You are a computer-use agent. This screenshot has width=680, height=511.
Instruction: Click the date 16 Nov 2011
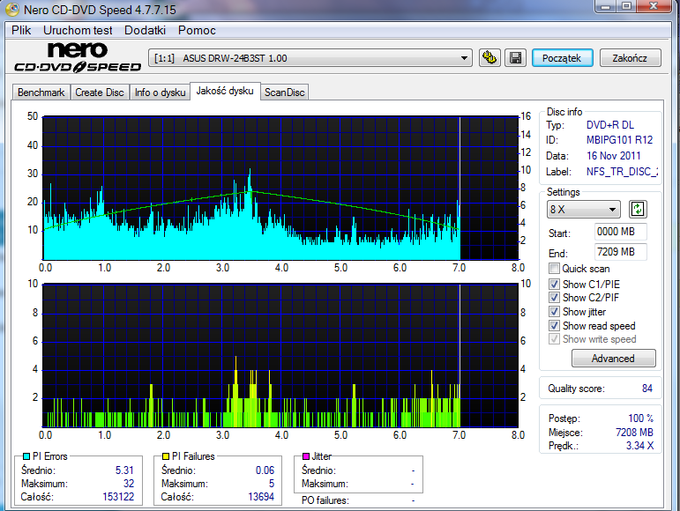pyautogui.click(x=613, y=156)
